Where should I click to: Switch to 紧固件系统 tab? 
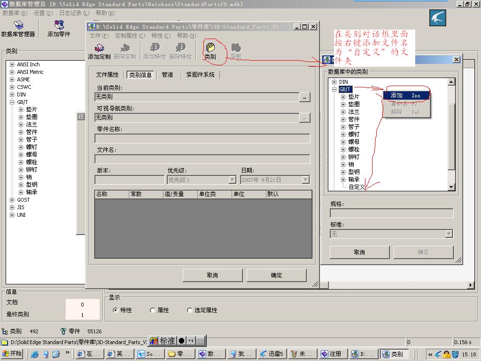[x=200, y=75]
